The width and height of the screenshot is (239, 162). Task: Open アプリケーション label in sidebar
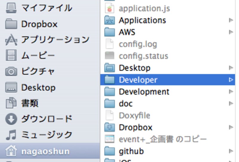[x=55, y=40]
